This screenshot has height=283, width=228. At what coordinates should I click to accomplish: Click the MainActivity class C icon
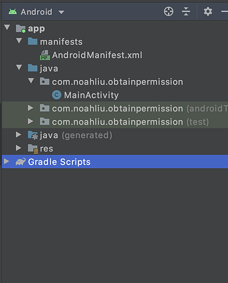(x=57, y=95)
